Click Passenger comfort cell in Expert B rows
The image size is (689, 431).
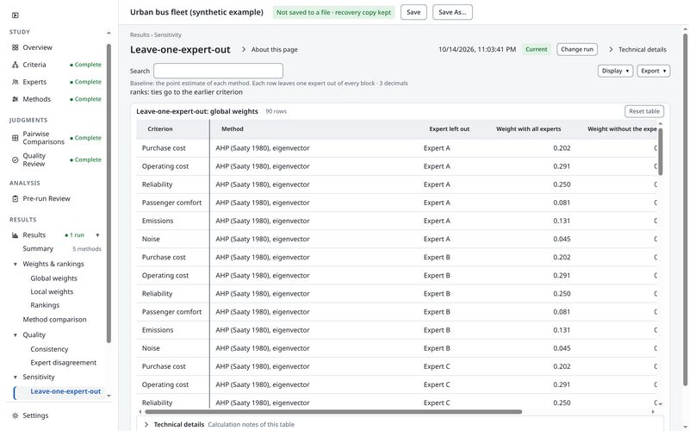click(171, 312)
